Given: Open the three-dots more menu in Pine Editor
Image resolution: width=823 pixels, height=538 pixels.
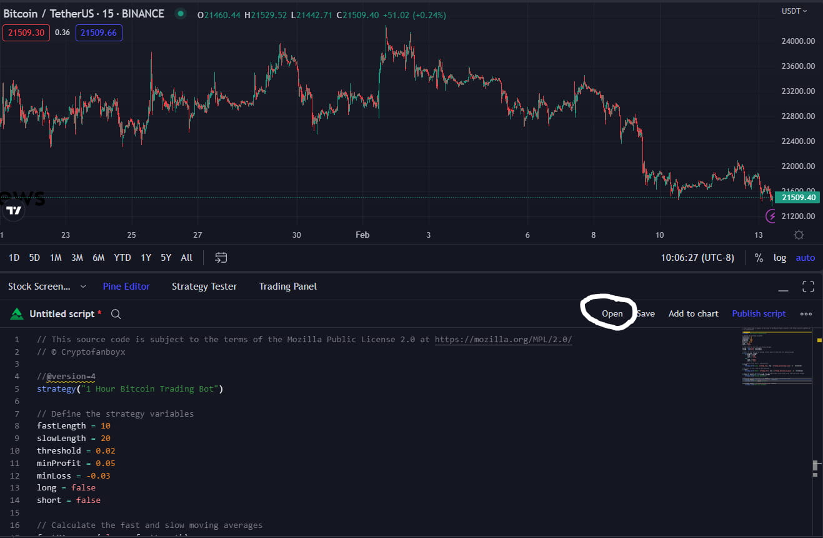Looking at the screenshot, I should 806,314.
